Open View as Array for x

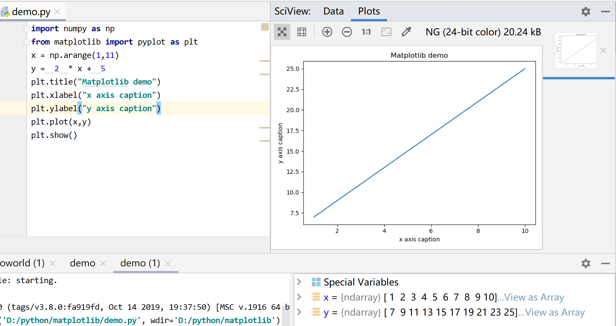click(x=534, y=297)
